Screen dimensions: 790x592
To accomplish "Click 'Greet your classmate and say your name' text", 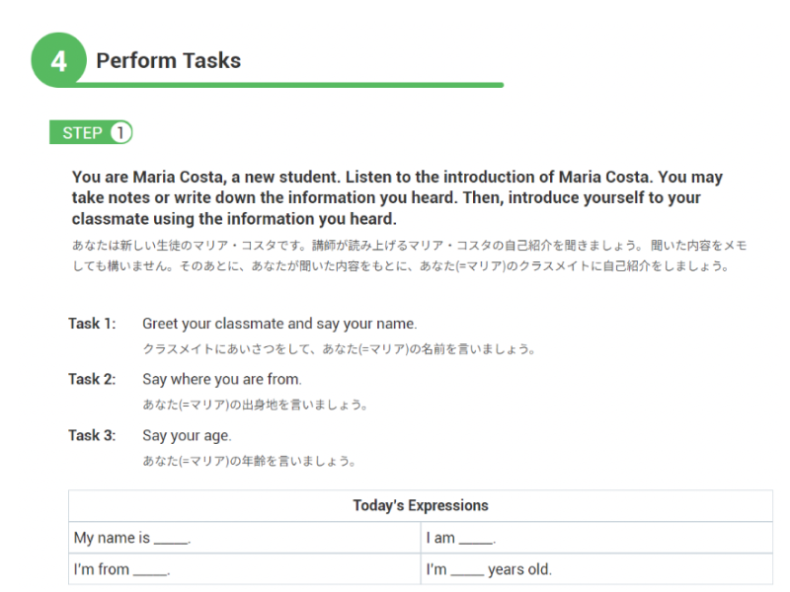I will 279,324.
